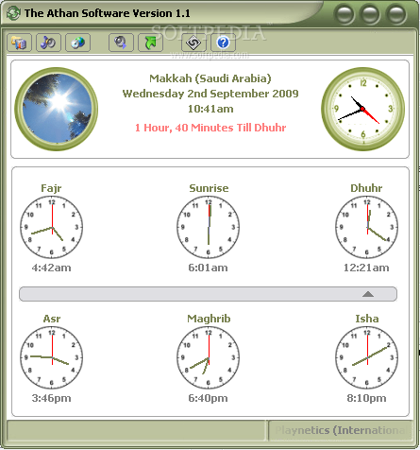Click the middle round title bar button

click(370, 14)
